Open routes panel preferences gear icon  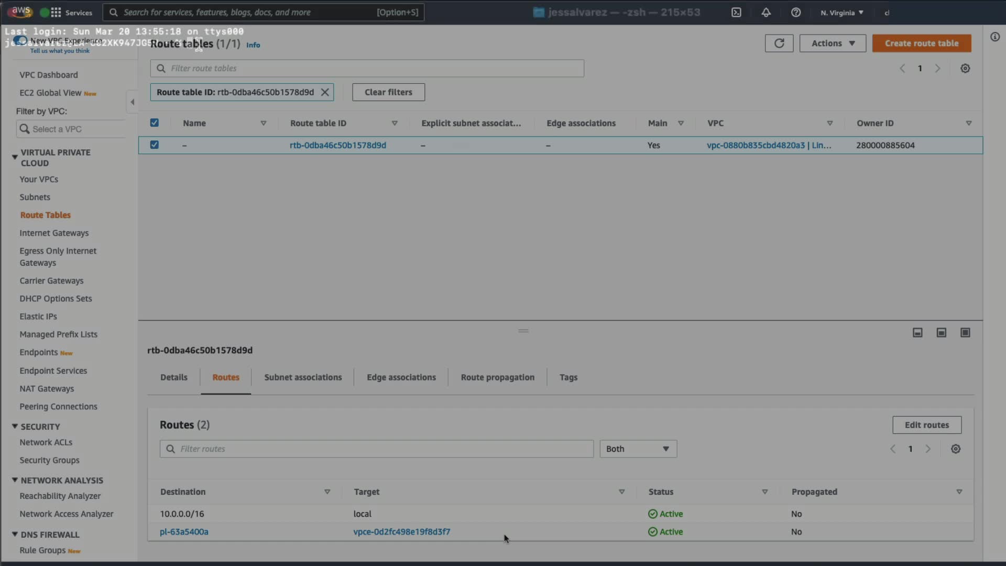(x=955, y=449)
